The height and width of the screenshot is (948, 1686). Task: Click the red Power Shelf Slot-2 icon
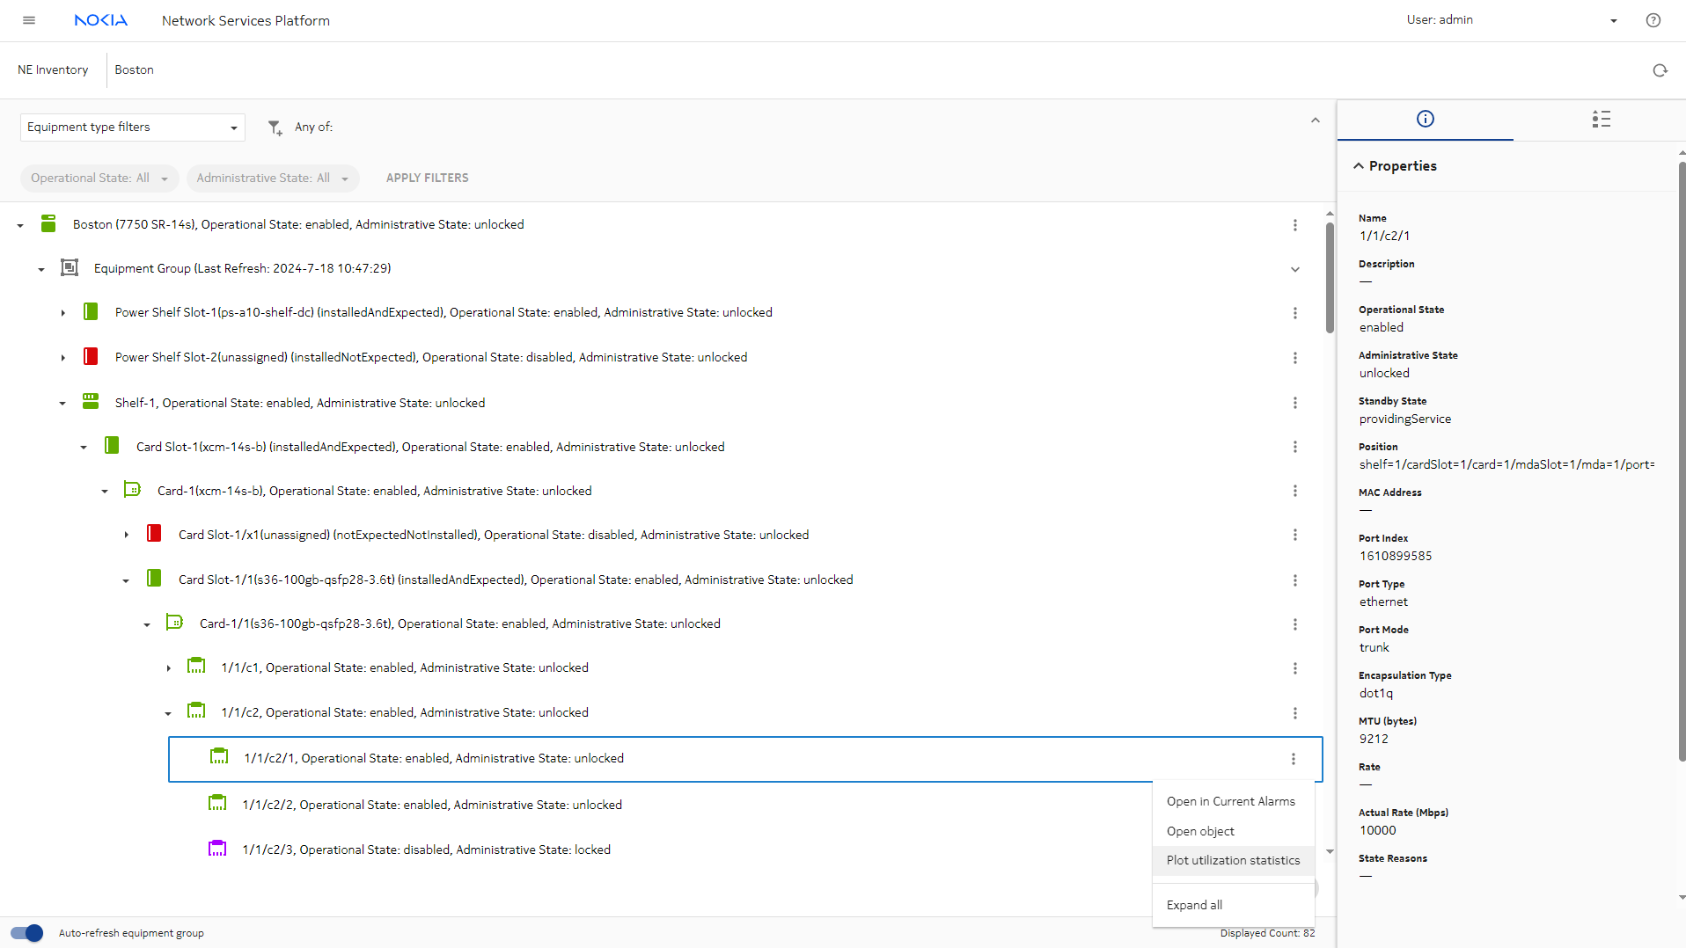click(91, 357)
